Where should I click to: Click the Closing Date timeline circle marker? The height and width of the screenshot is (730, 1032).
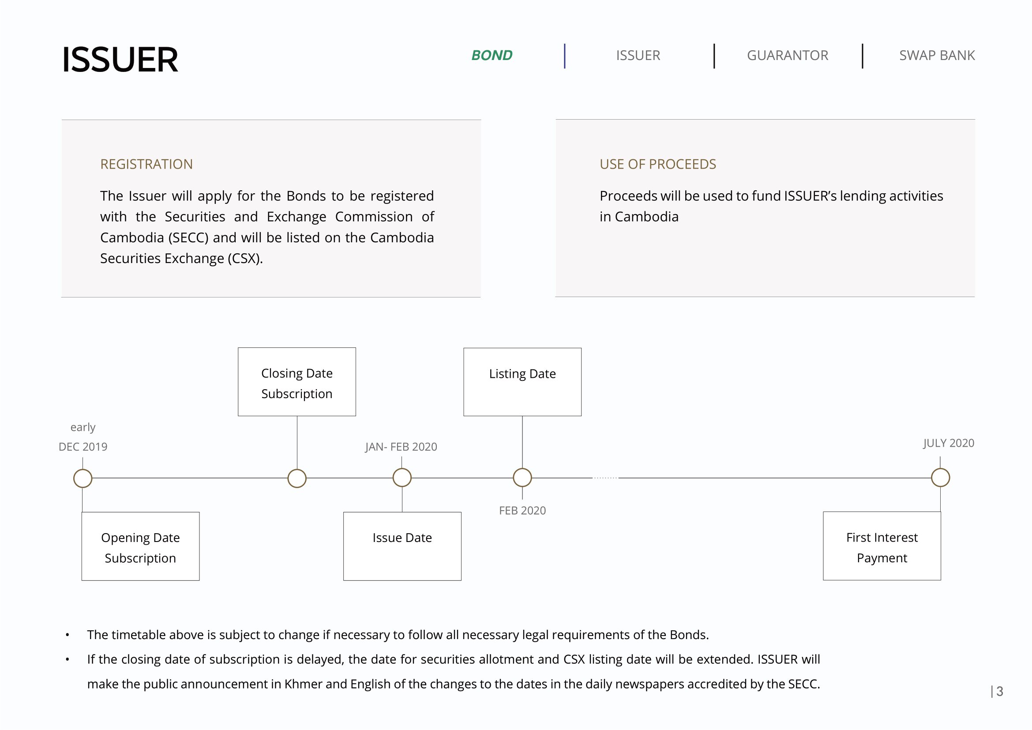click(296, 478)
